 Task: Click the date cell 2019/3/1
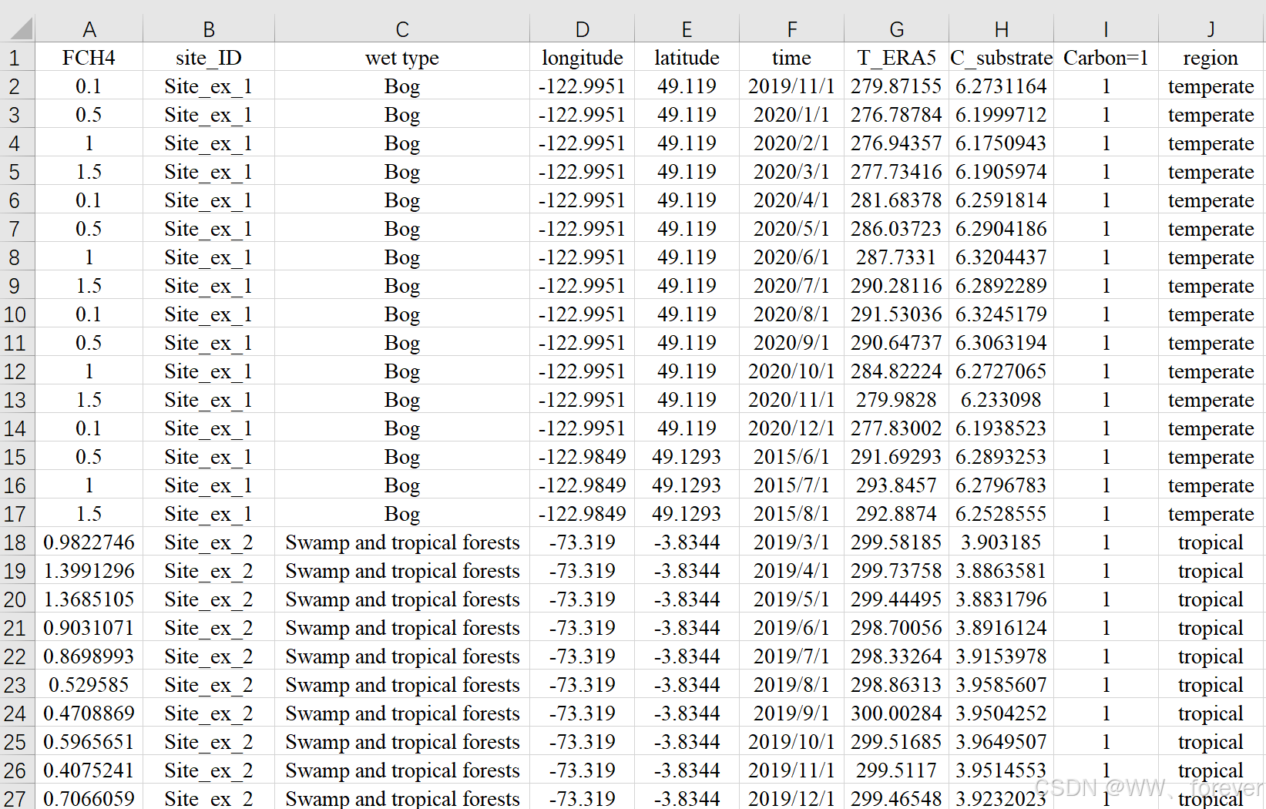pyautogui.click(x=791, y=542)
